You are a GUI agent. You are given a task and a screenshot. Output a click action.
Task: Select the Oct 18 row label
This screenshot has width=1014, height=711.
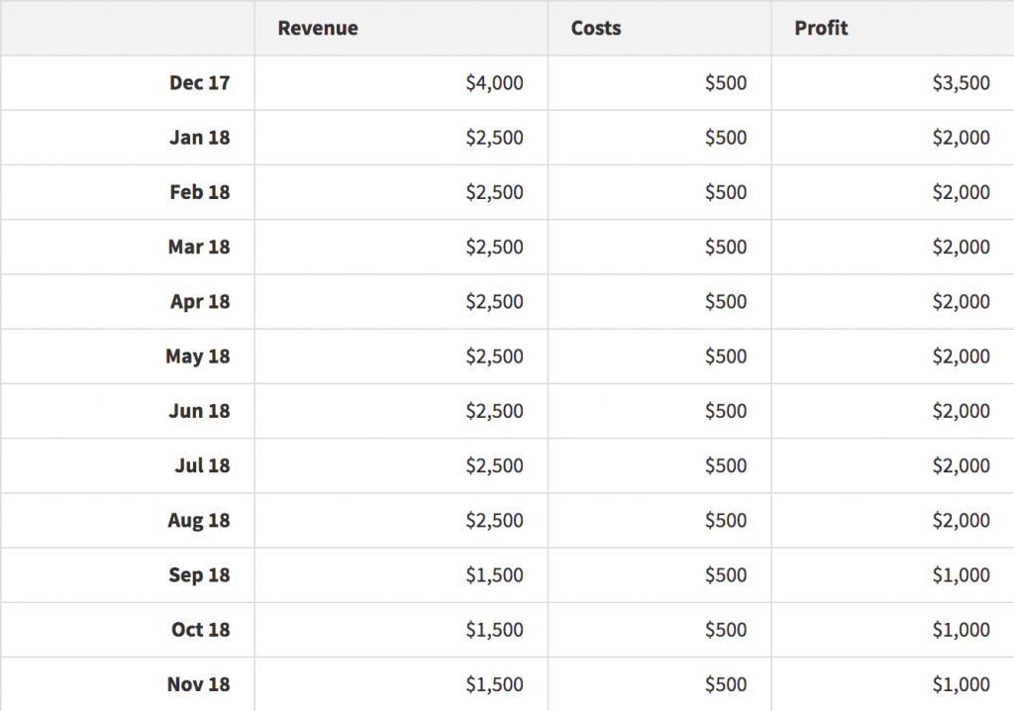tap(200, 630)
